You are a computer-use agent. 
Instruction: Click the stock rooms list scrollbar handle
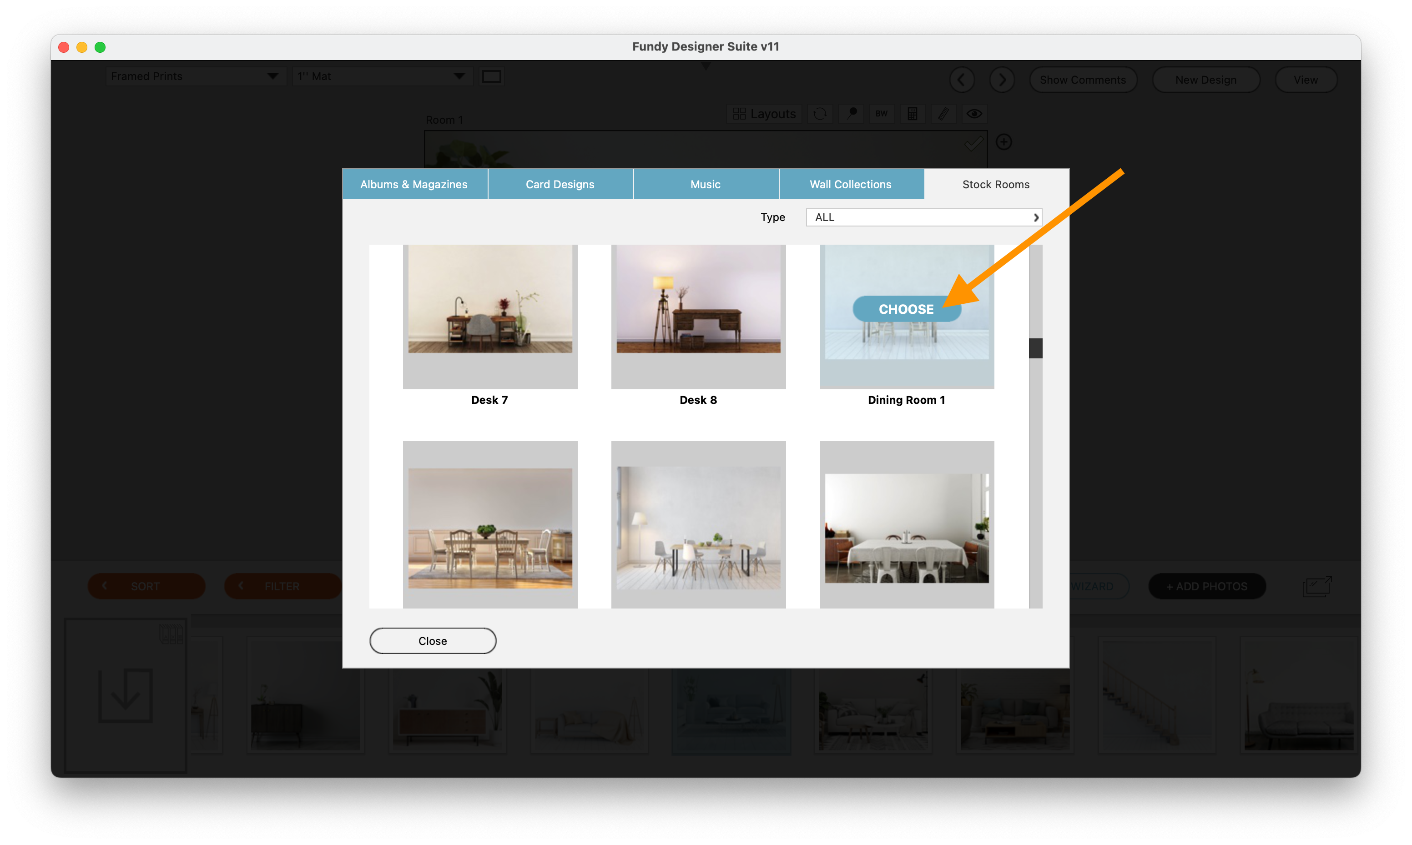pyautogui.click(x=1036, y=348)
